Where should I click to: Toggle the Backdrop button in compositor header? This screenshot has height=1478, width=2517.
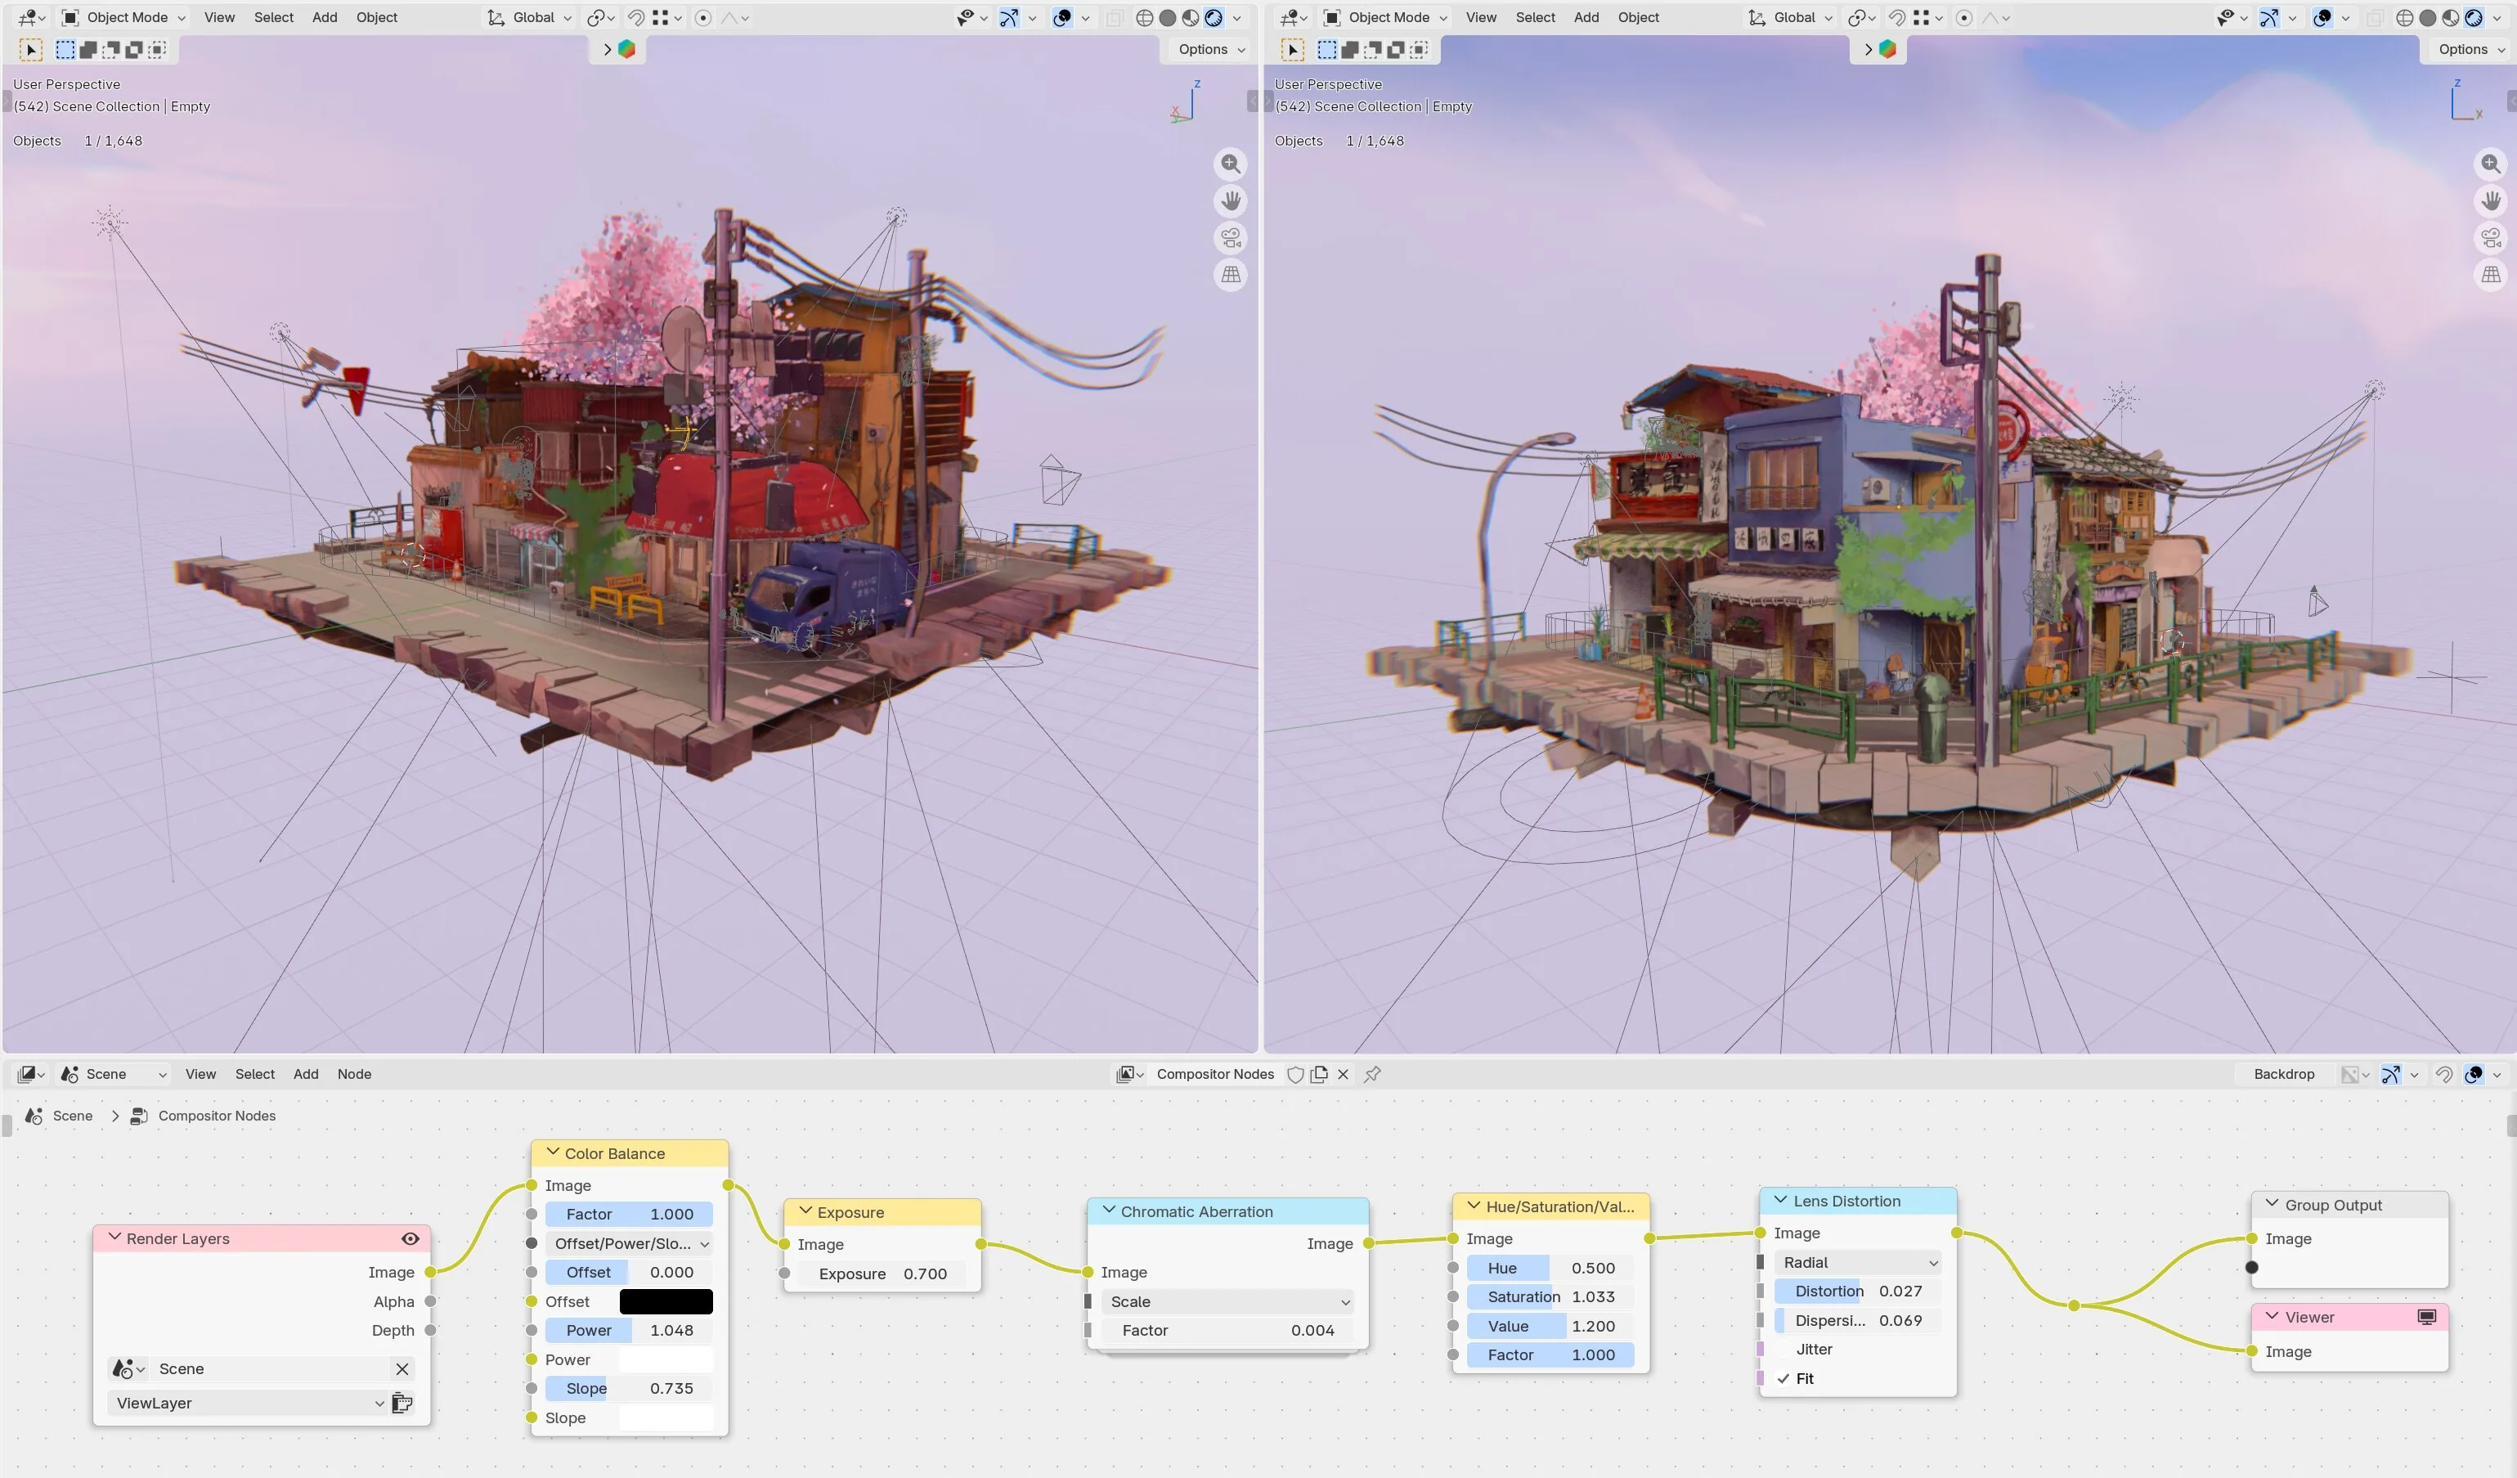click(x=2283, y=1074)
